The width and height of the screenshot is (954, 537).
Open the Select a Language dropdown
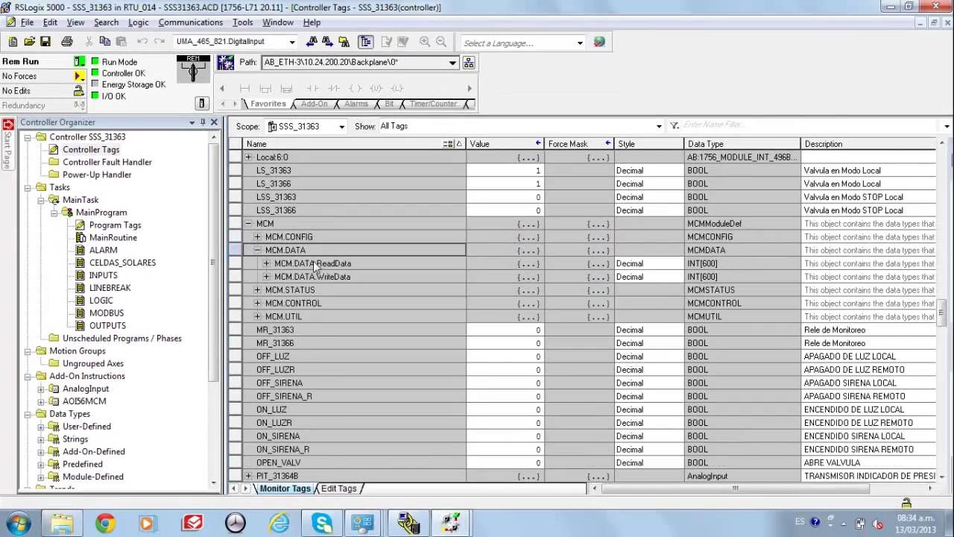tap(580, 43)
